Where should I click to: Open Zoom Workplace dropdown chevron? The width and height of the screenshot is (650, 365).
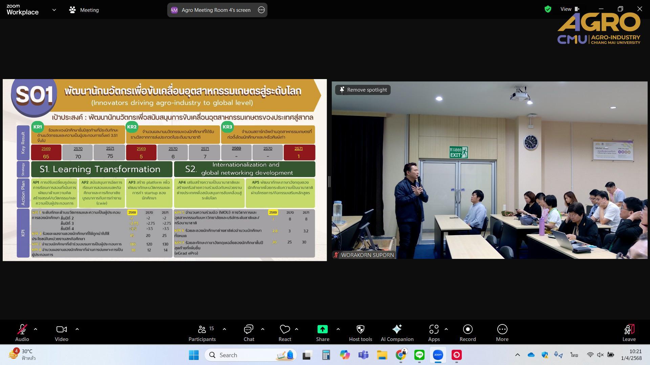coord(54,10)
